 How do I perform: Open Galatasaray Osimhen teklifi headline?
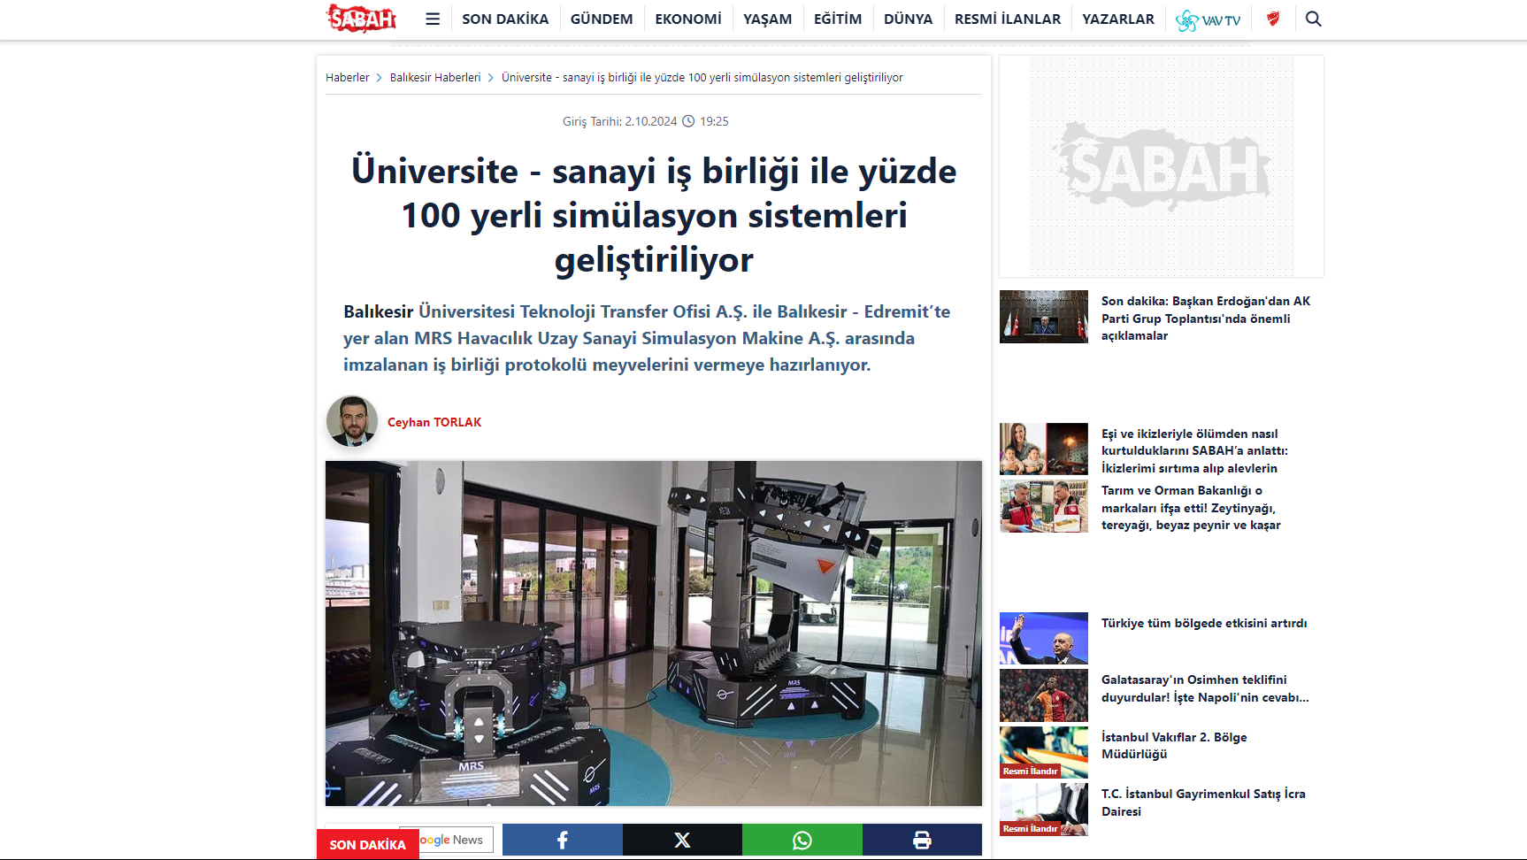tap(1205, 688)
